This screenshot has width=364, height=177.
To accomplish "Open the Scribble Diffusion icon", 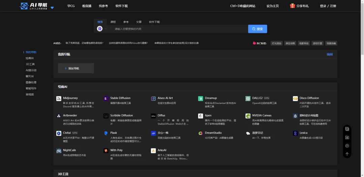I will pyautogui.click(x=106, y=116).
